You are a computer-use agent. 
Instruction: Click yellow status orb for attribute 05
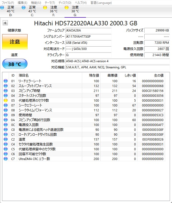pos(6,100)
